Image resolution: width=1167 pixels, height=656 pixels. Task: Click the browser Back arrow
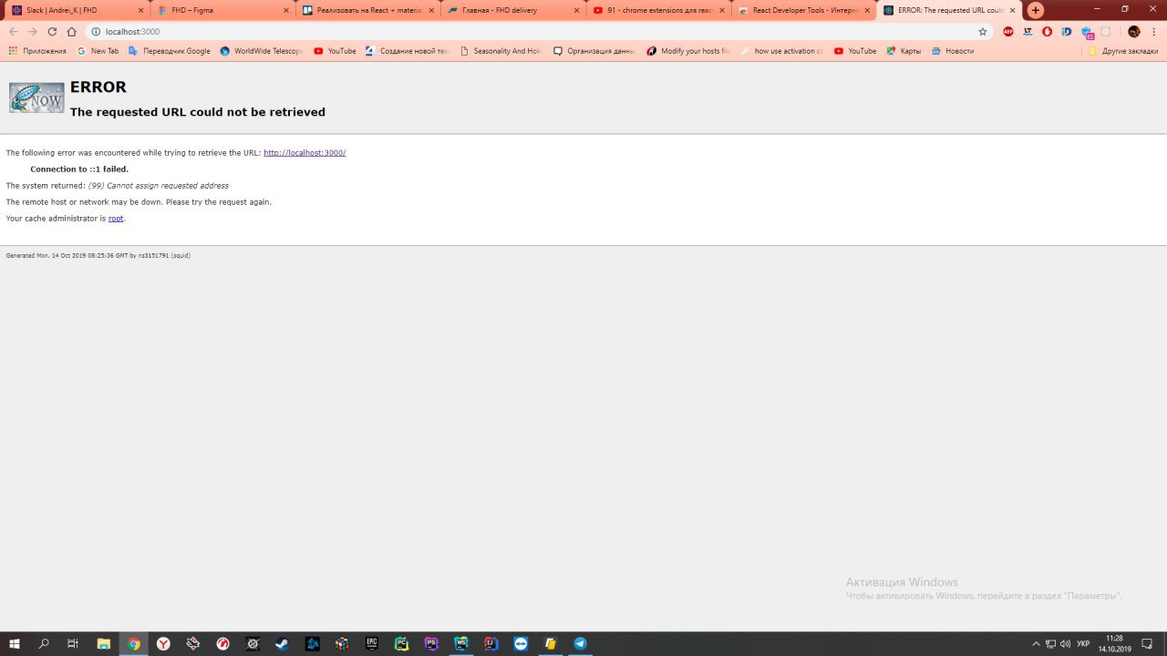coord(13,32)
